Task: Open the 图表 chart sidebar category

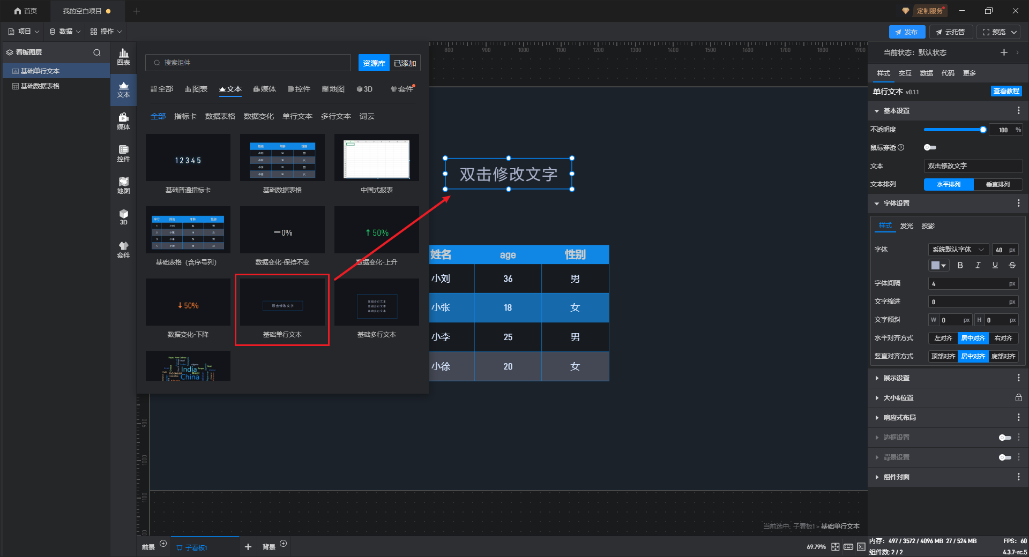Action: pos(123,57)
